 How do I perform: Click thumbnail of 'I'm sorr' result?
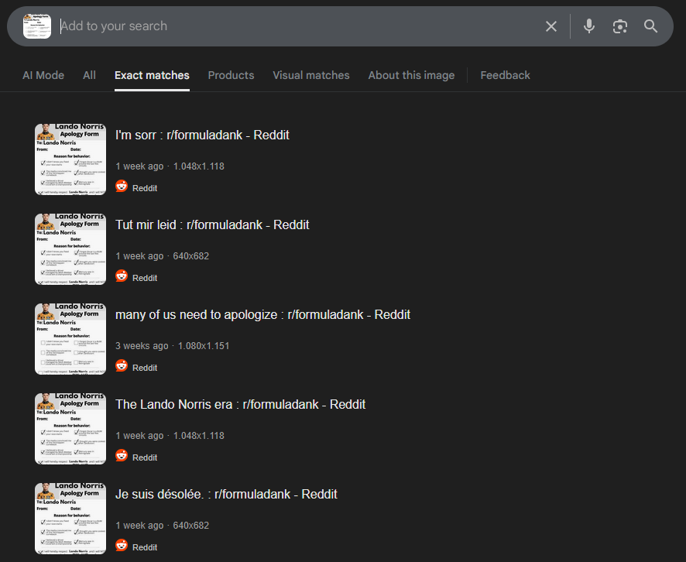coord(70,159)
